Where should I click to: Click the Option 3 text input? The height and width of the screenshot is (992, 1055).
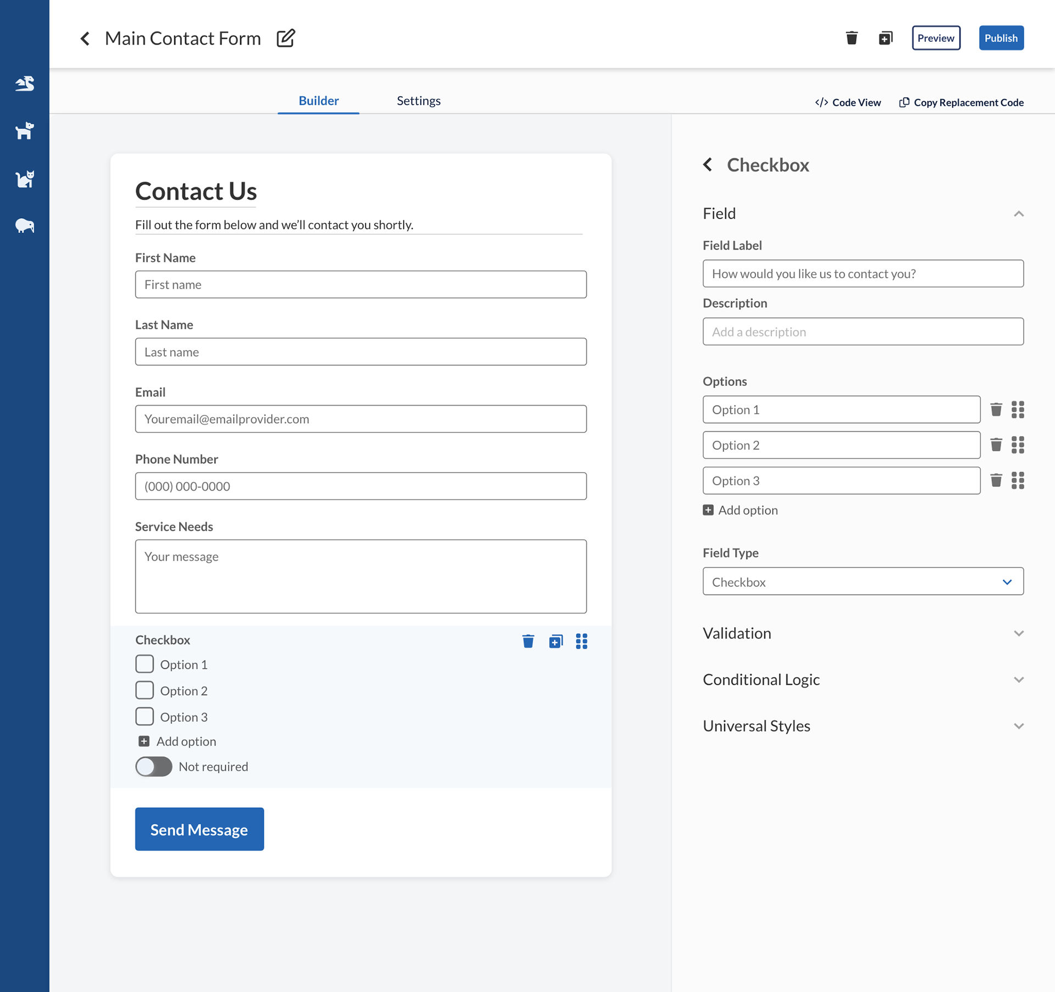841,480
